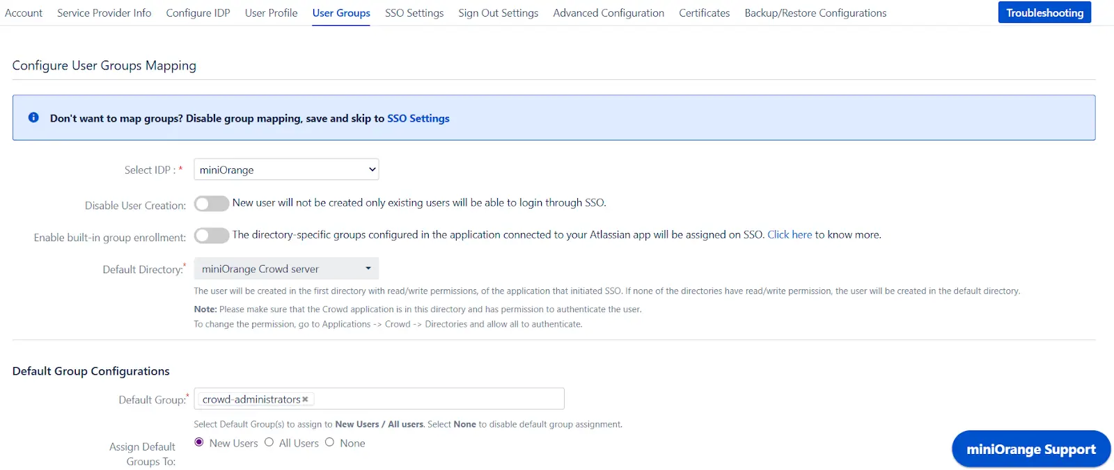
Task: Open Backup/Restore Configurations tab
Action: (x=815, y=13)
